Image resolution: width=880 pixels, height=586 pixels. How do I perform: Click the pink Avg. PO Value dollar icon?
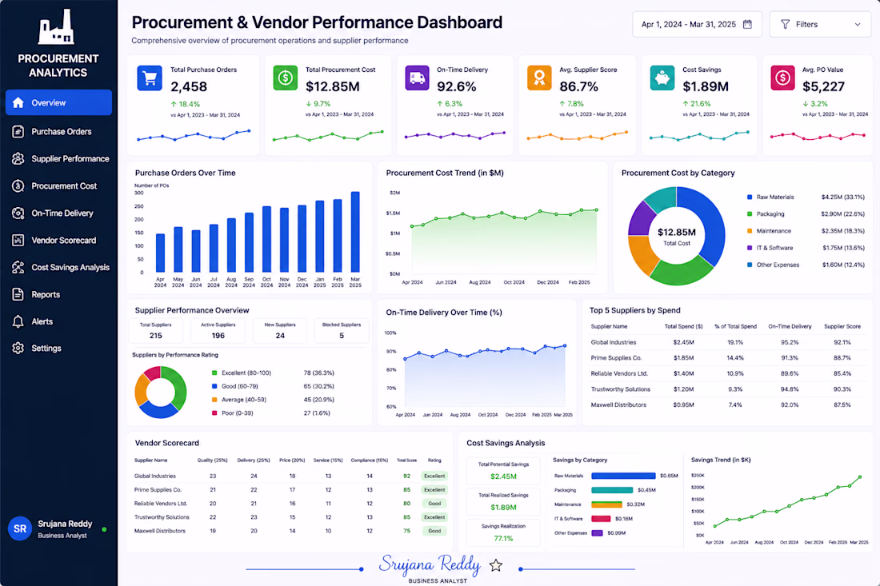(783, 78)
